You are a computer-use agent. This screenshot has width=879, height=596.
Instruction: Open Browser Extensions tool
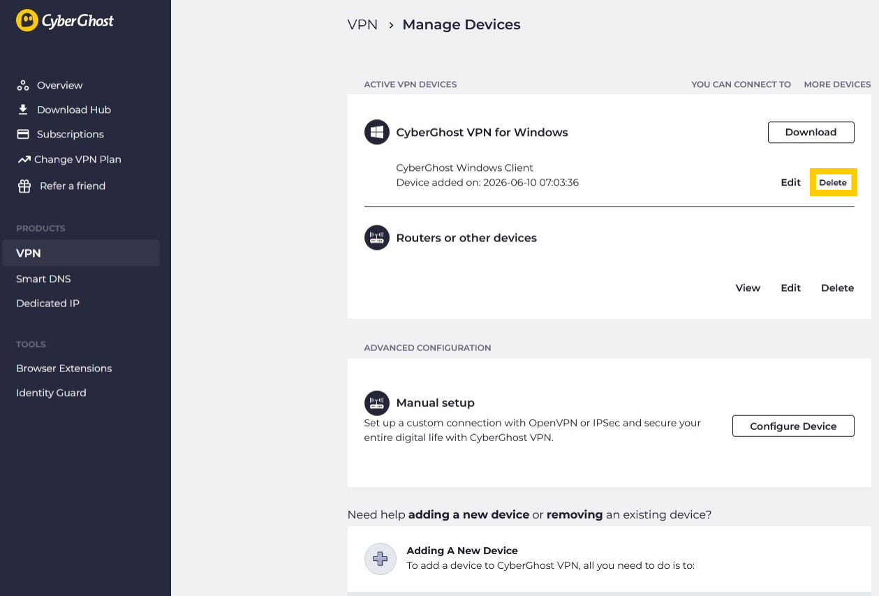tap(64, 368)
